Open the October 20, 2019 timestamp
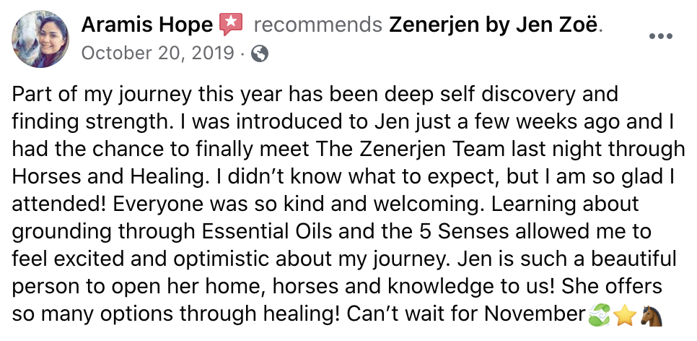The height and width of the screenshot is (341, 697). pos(158,53)
